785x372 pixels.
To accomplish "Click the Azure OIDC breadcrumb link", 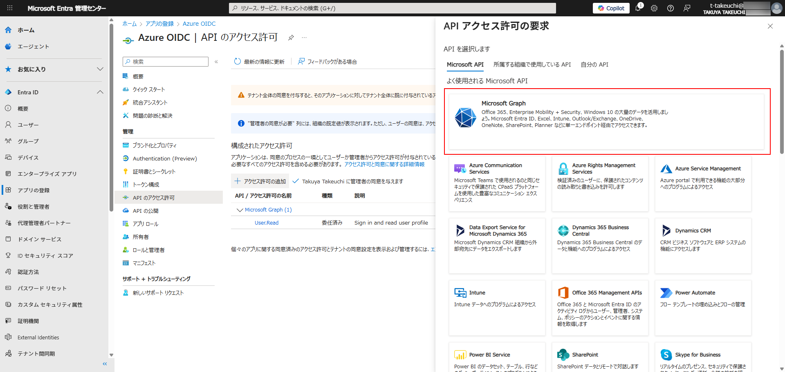I will (x=199, y=24).
